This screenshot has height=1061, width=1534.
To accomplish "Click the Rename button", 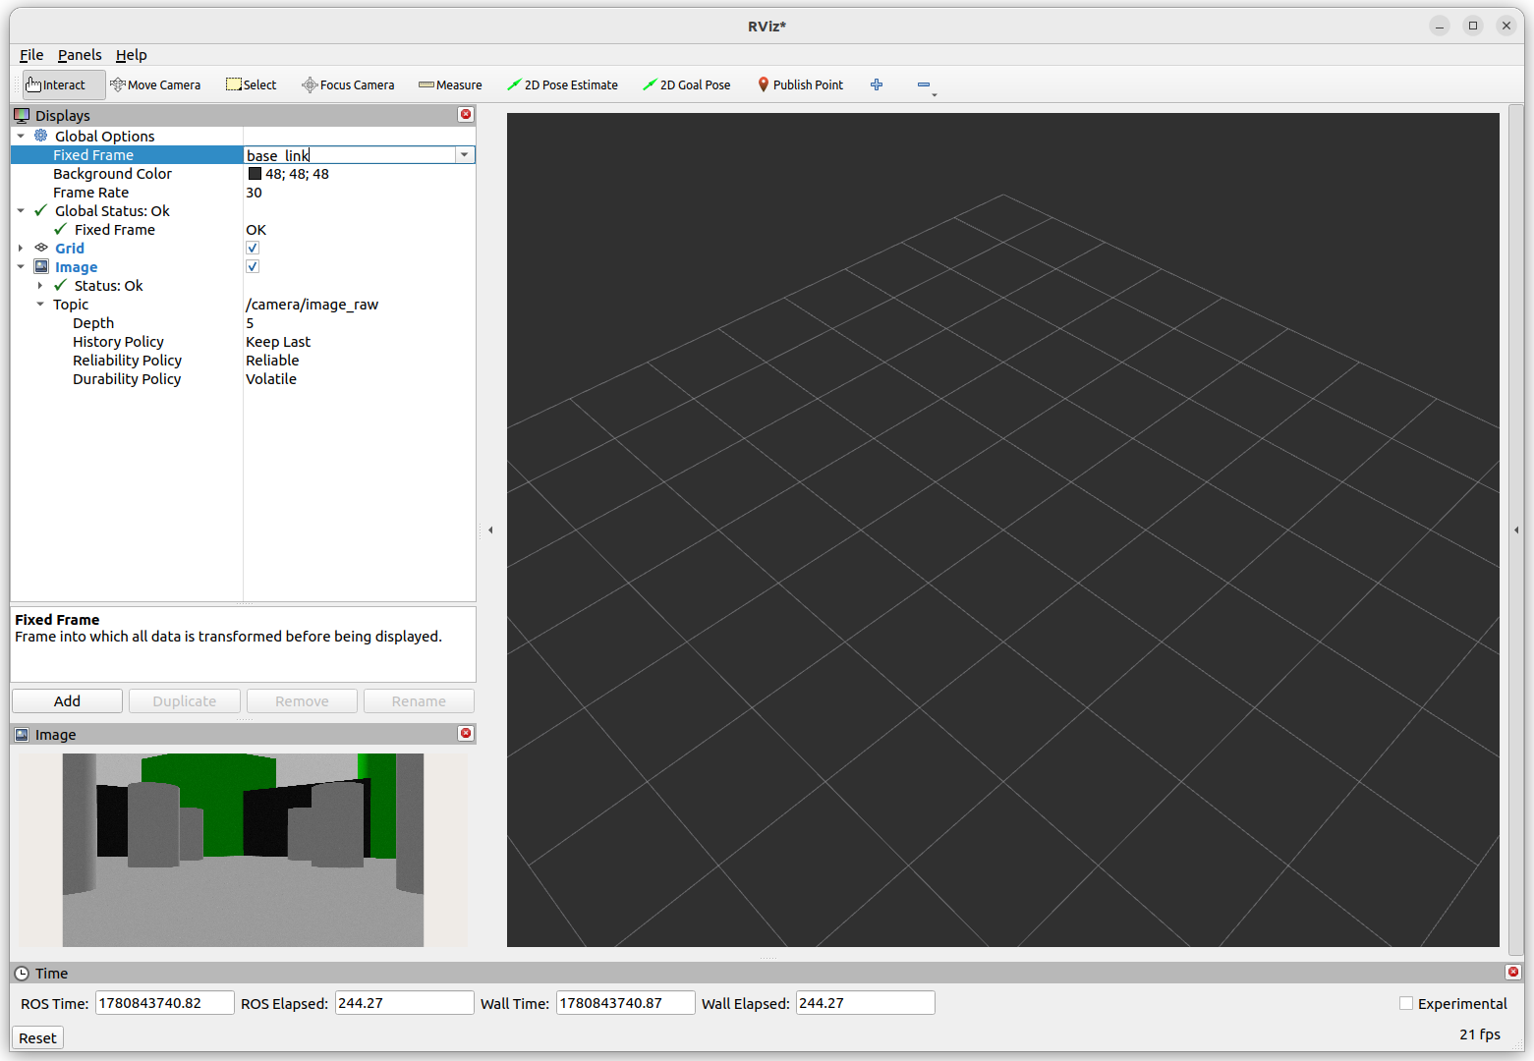I will 419,700.
